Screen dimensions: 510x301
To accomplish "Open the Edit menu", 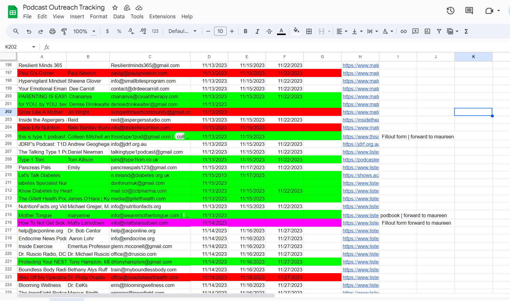I will 42,16.
